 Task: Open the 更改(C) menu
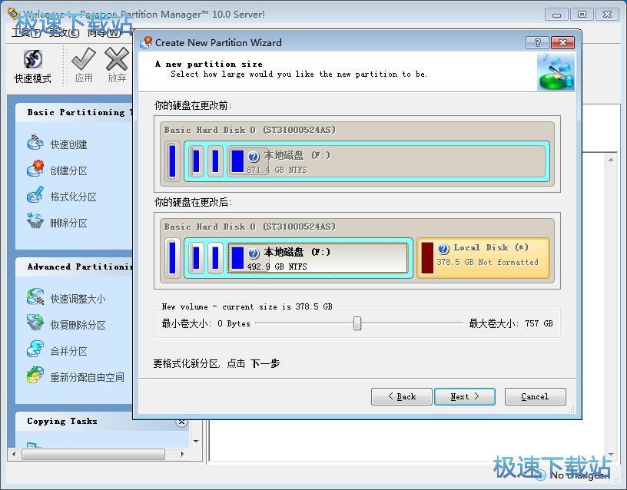click(x=64, y=33)
